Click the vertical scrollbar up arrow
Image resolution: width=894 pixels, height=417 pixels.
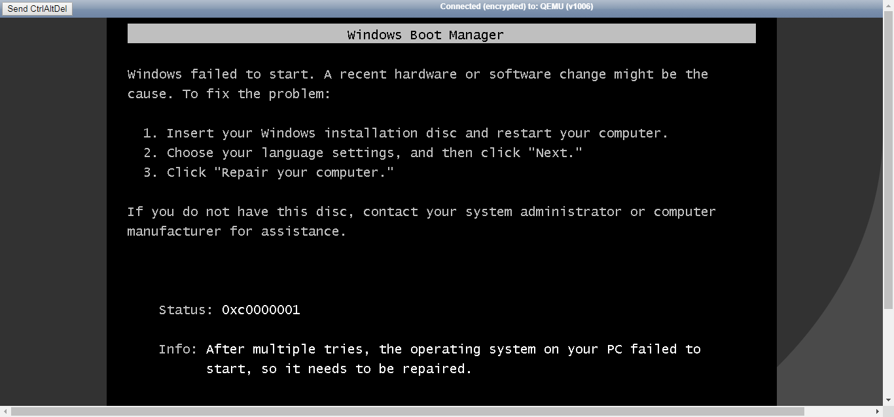point(888,5)
